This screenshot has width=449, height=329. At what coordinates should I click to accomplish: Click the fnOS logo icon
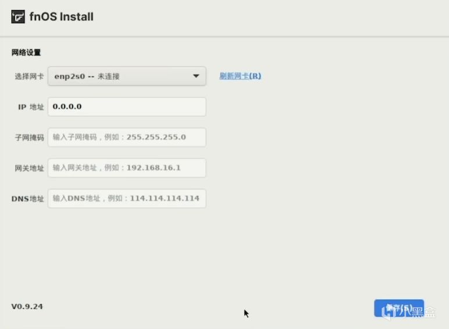pos(18,17)
